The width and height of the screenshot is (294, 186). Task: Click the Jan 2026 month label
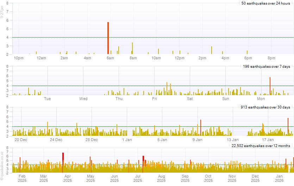click(x=279, y=178)
